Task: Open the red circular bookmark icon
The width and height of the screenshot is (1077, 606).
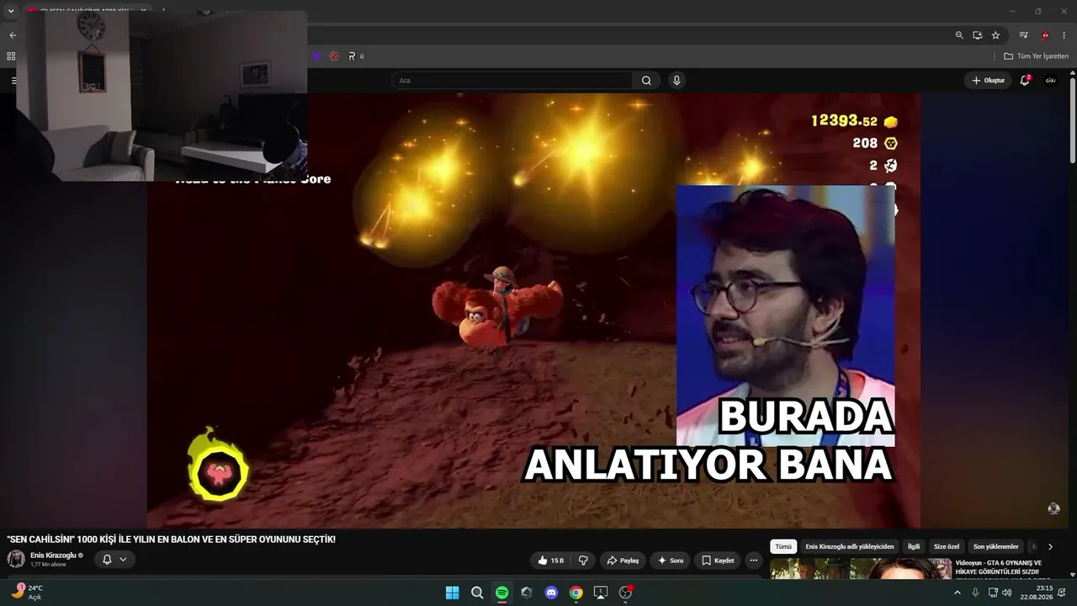Action: point(334,56)
